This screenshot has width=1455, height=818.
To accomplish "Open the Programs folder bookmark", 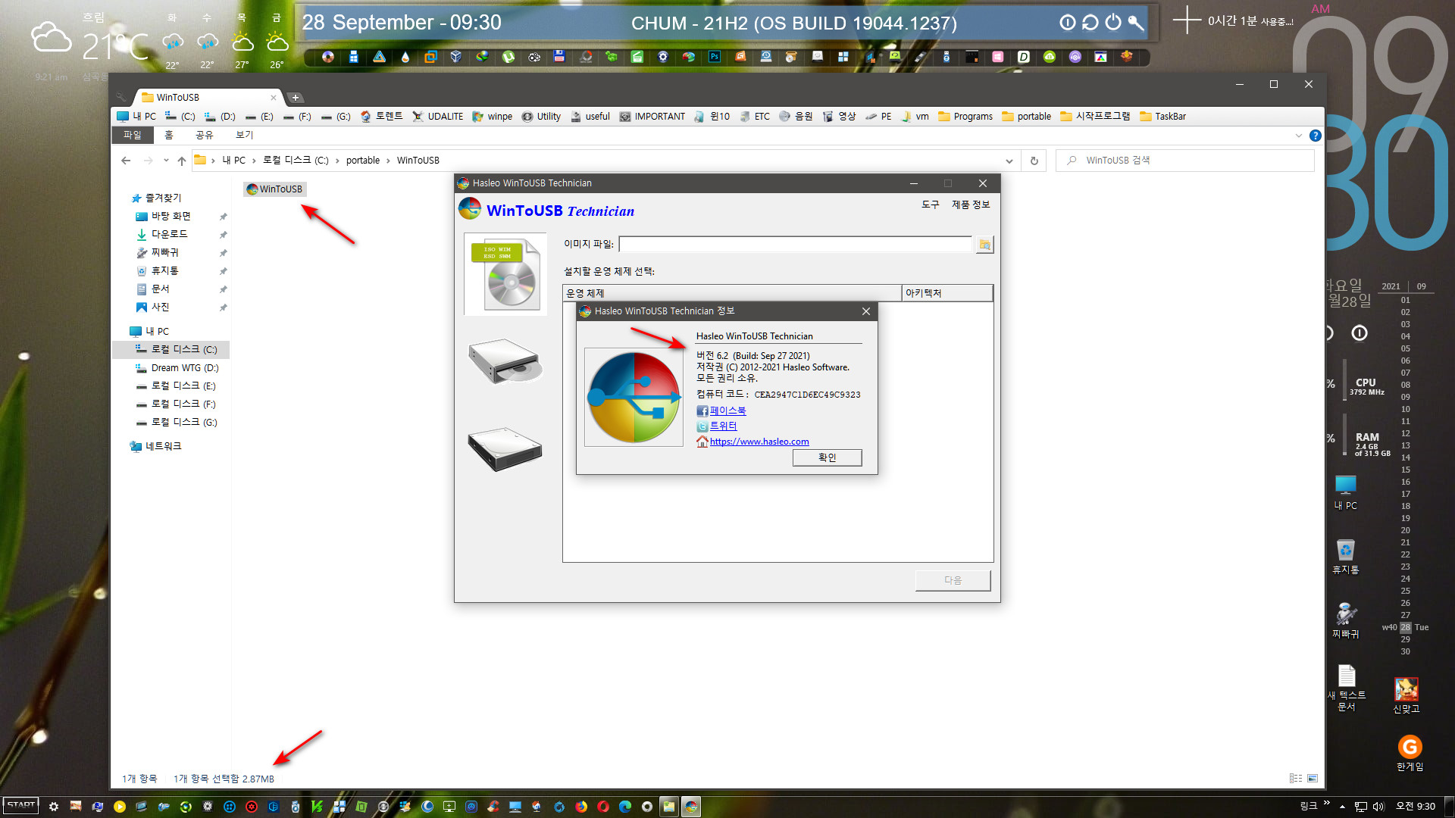I will pos(965,117).
